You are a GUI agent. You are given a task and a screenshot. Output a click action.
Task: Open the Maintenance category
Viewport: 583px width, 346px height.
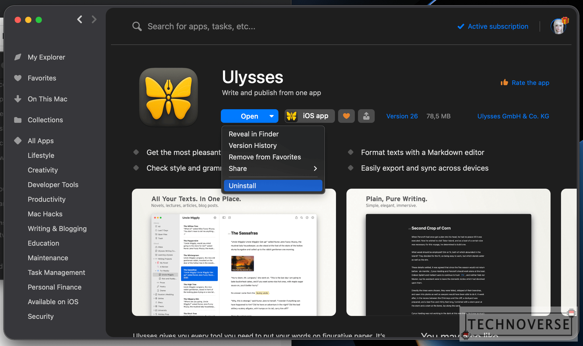pos(48,258)
